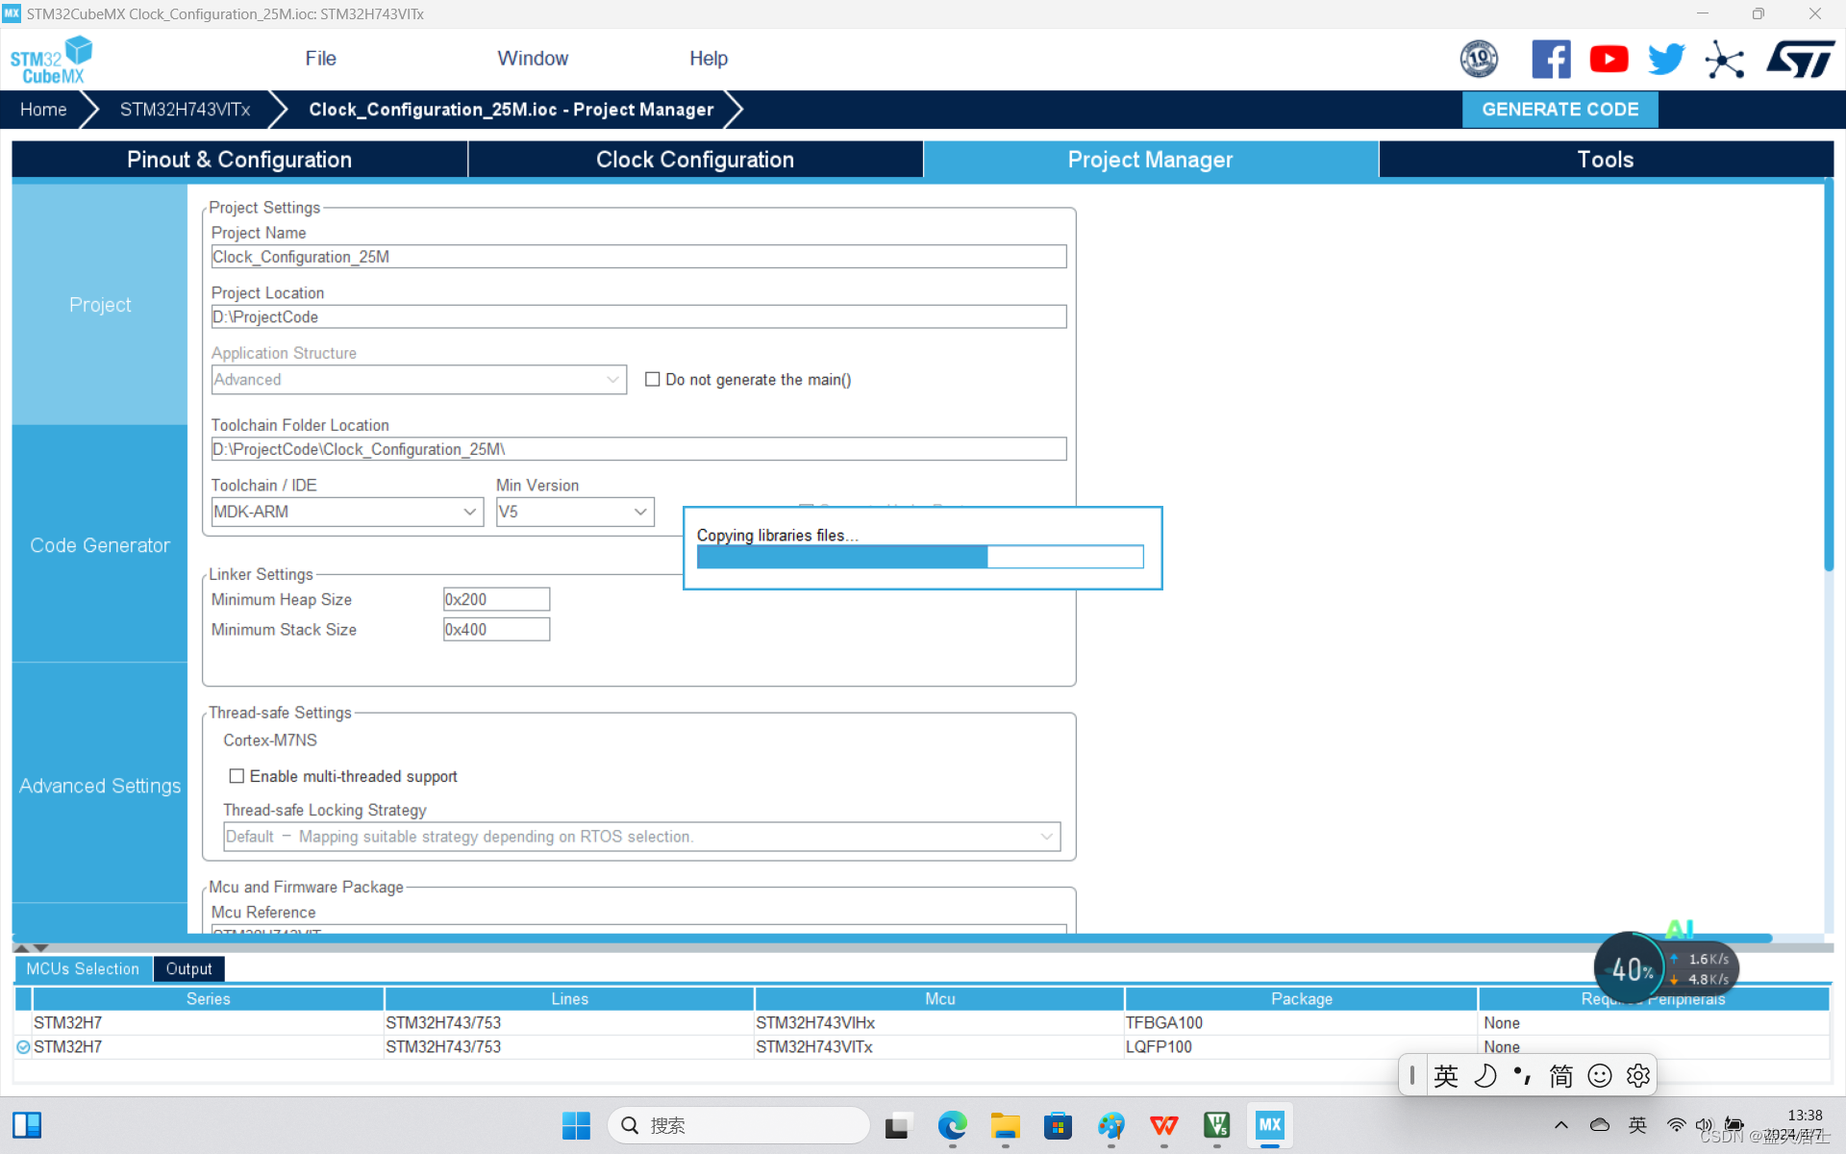
Task: Open the YouTube channel icon
Action: pyautogui.click(x=1609, y=60)
